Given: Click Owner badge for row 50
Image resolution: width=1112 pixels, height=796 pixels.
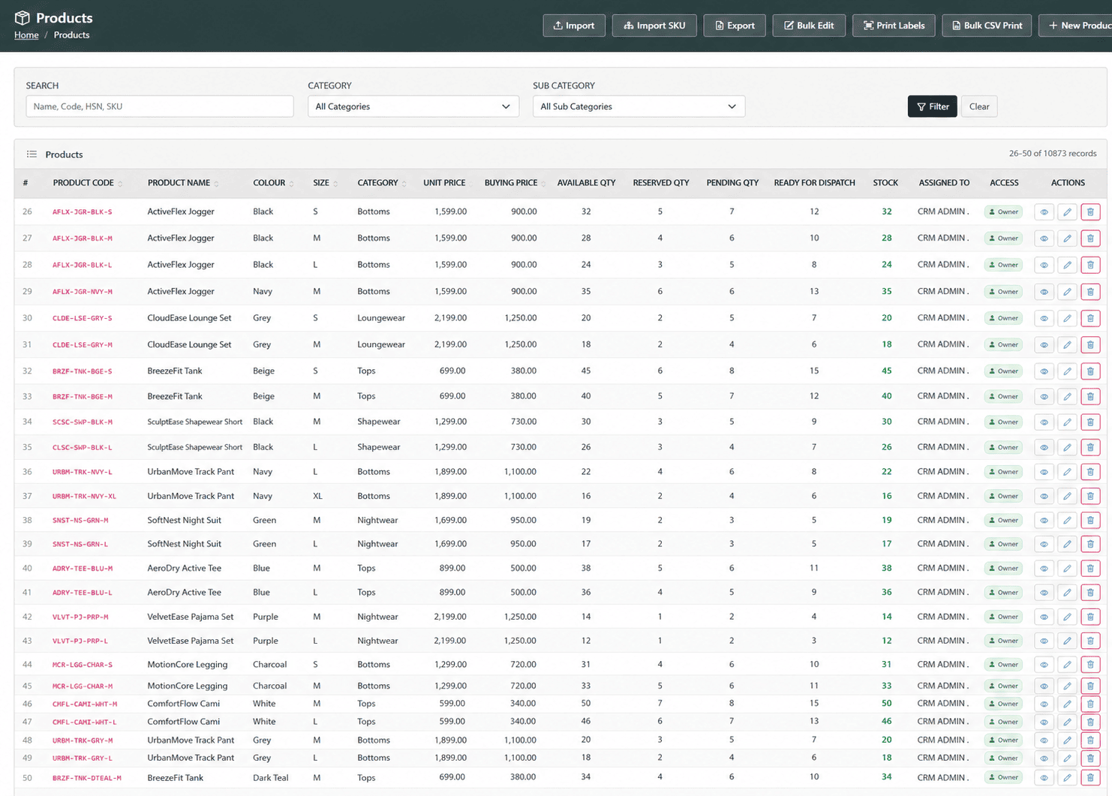Looking at the screenshot, I should 1003,778.
